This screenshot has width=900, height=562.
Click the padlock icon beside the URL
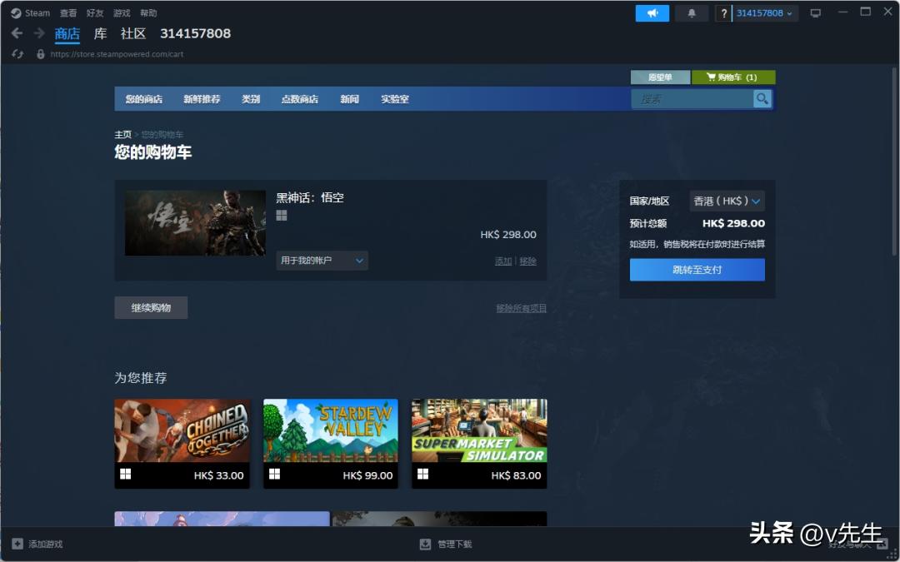[40, 54]
